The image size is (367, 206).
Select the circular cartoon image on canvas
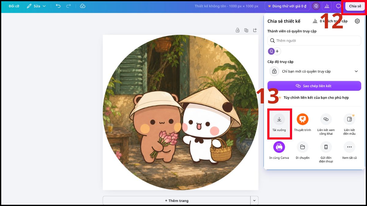[180, 112]
